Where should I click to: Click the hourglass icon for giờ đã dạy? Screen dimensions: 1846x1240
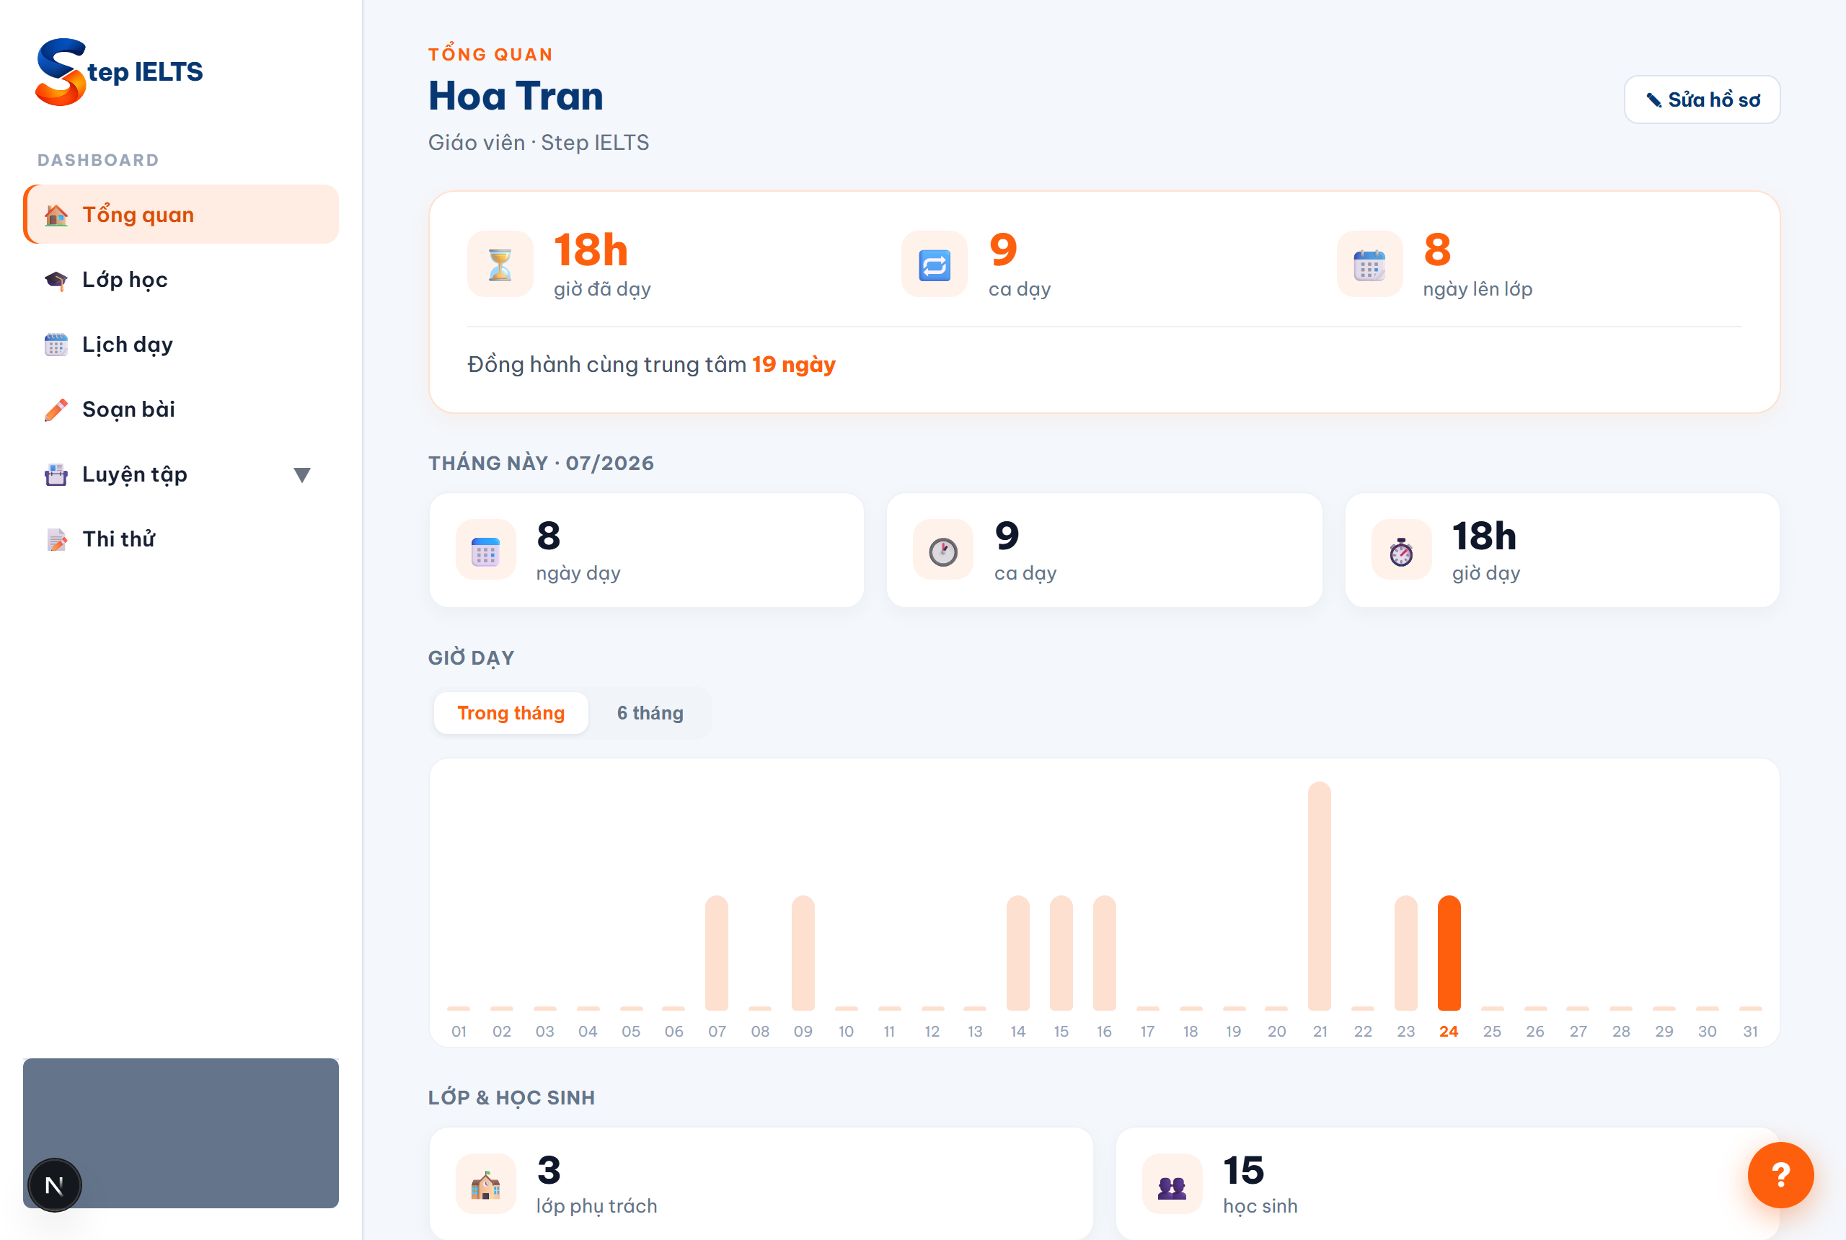click(x=500, y=264)
